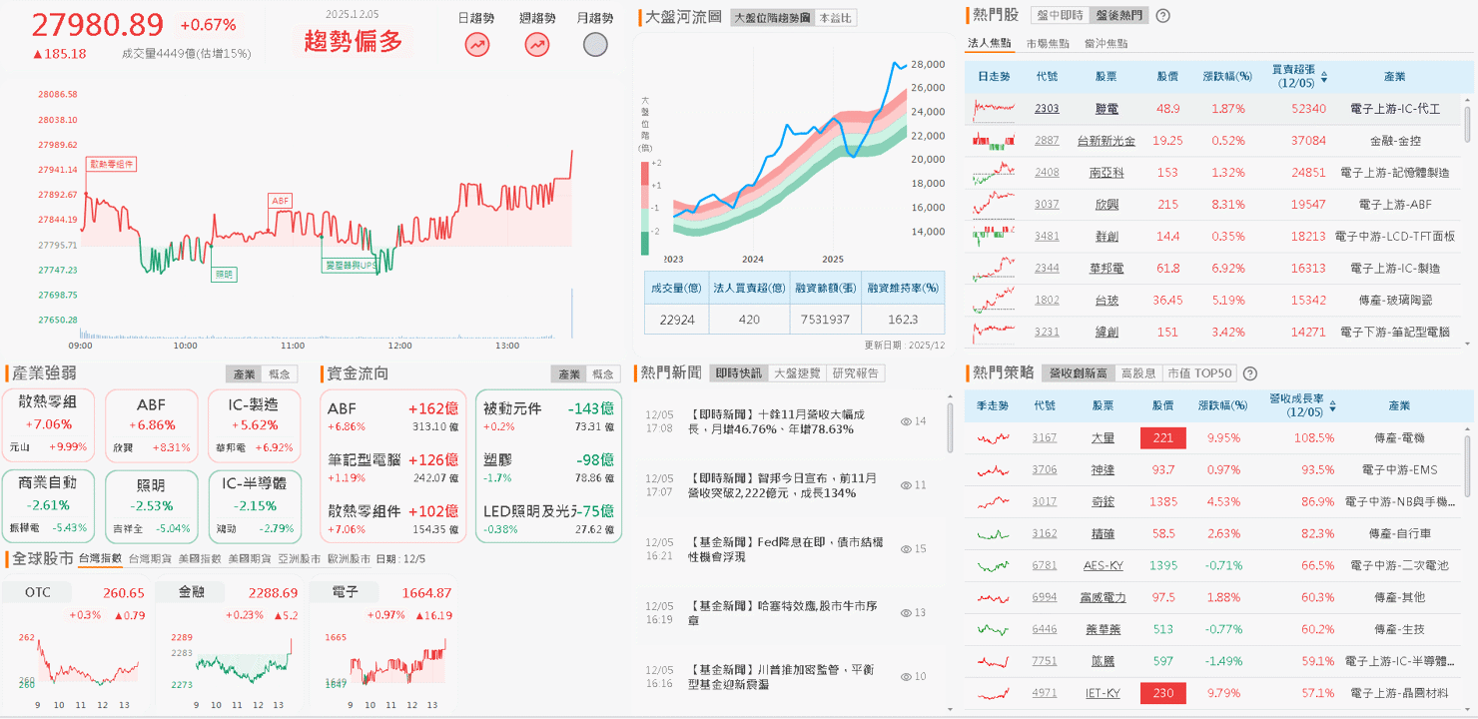Open the 大盤速覽 news tab
This screenshot has height=719, width=1478.
pyautogui.click(x=797, y=372)
